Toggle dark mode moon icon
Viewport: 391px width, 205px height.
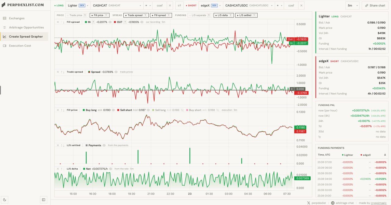[4, 200]
